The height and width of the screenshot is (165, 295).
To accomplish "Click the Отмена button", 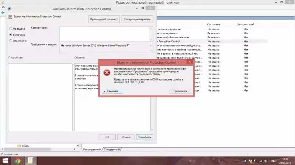I will click(126, 137).
